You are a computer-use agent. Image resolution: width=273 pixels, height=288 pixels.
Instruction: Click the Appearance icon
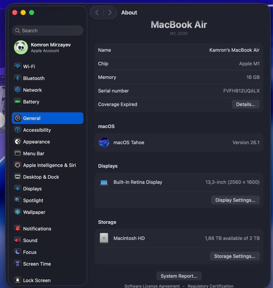tap(18, 142)
